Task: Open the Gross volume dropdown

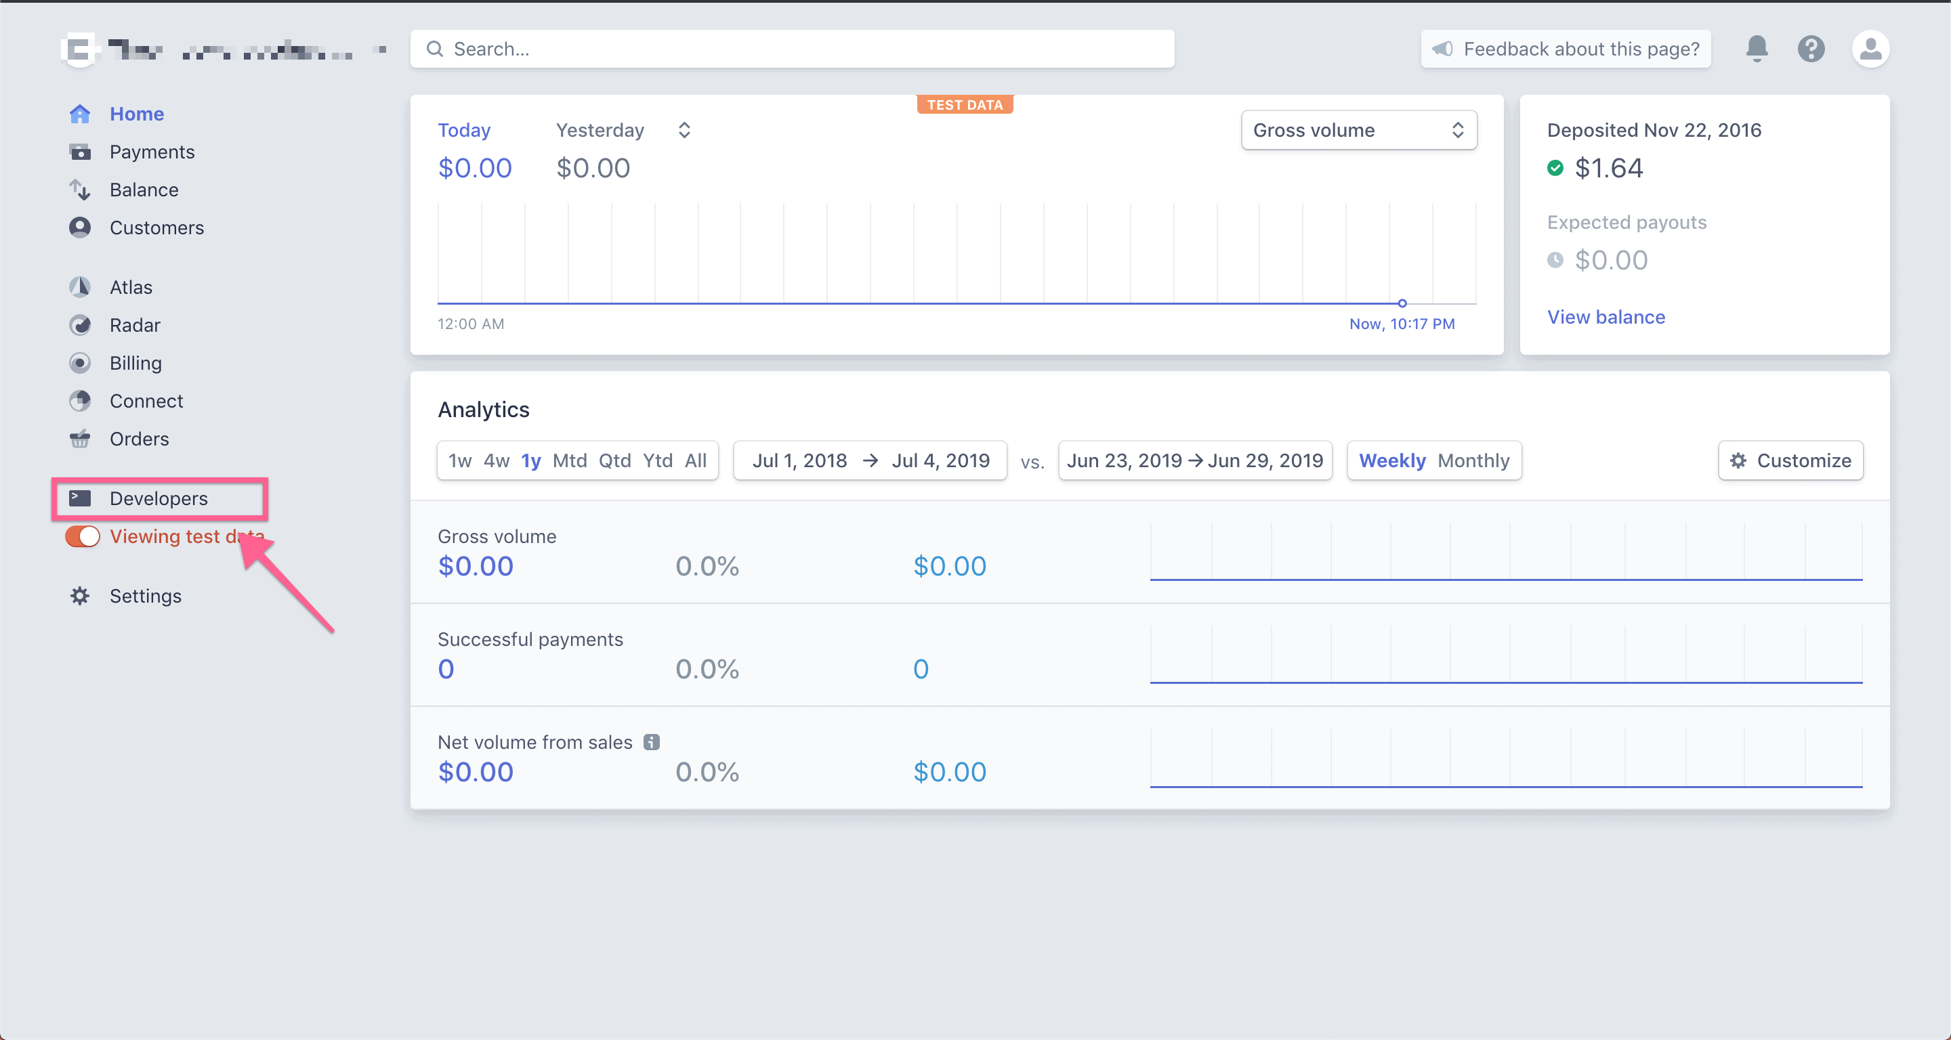Action: [1359, 130]
